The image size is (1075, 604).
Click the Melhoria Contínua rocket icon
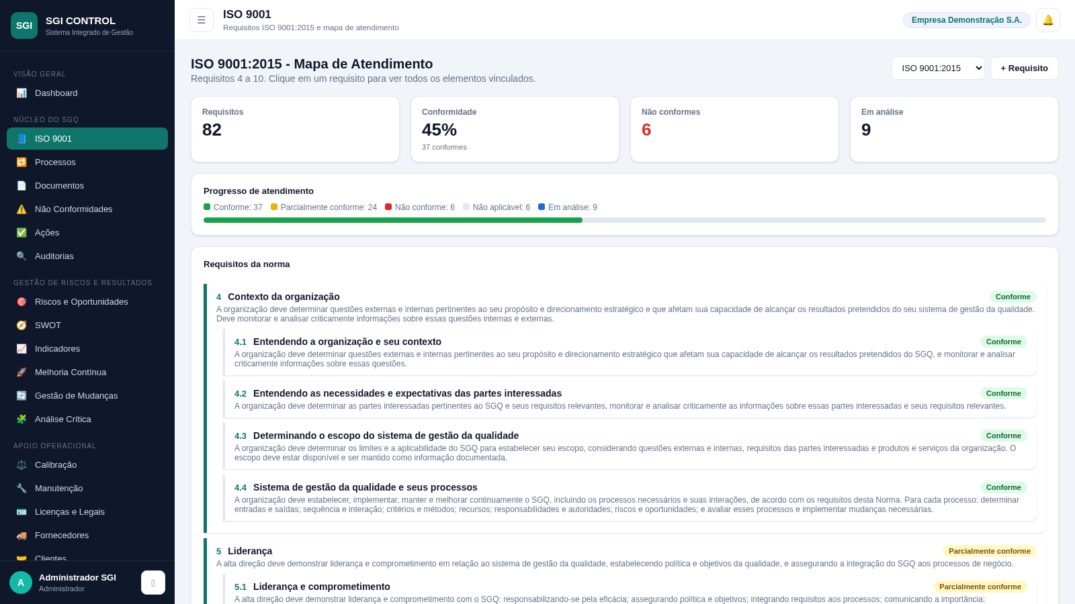pos(21,372)
